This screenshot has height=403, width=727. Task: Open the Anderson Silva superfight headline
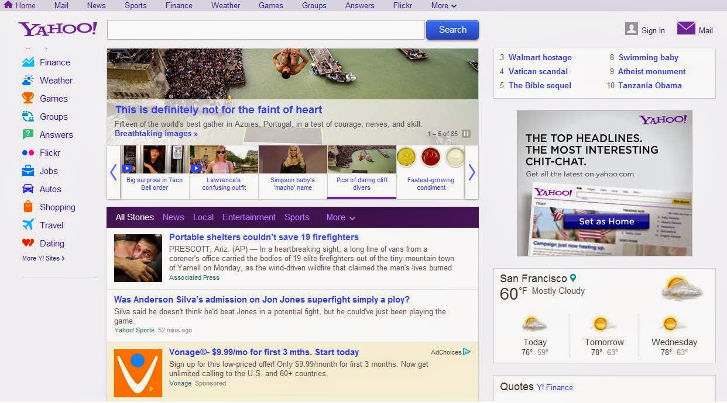pyautogui.click(x=262, y=300)
